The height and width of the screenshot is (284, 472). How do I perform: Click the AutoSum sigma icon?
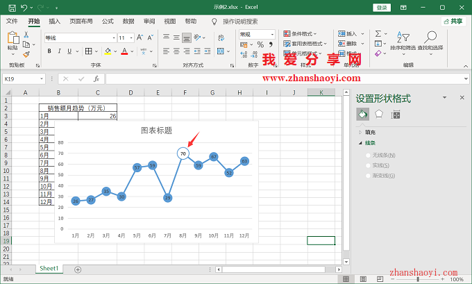point(378,33)
